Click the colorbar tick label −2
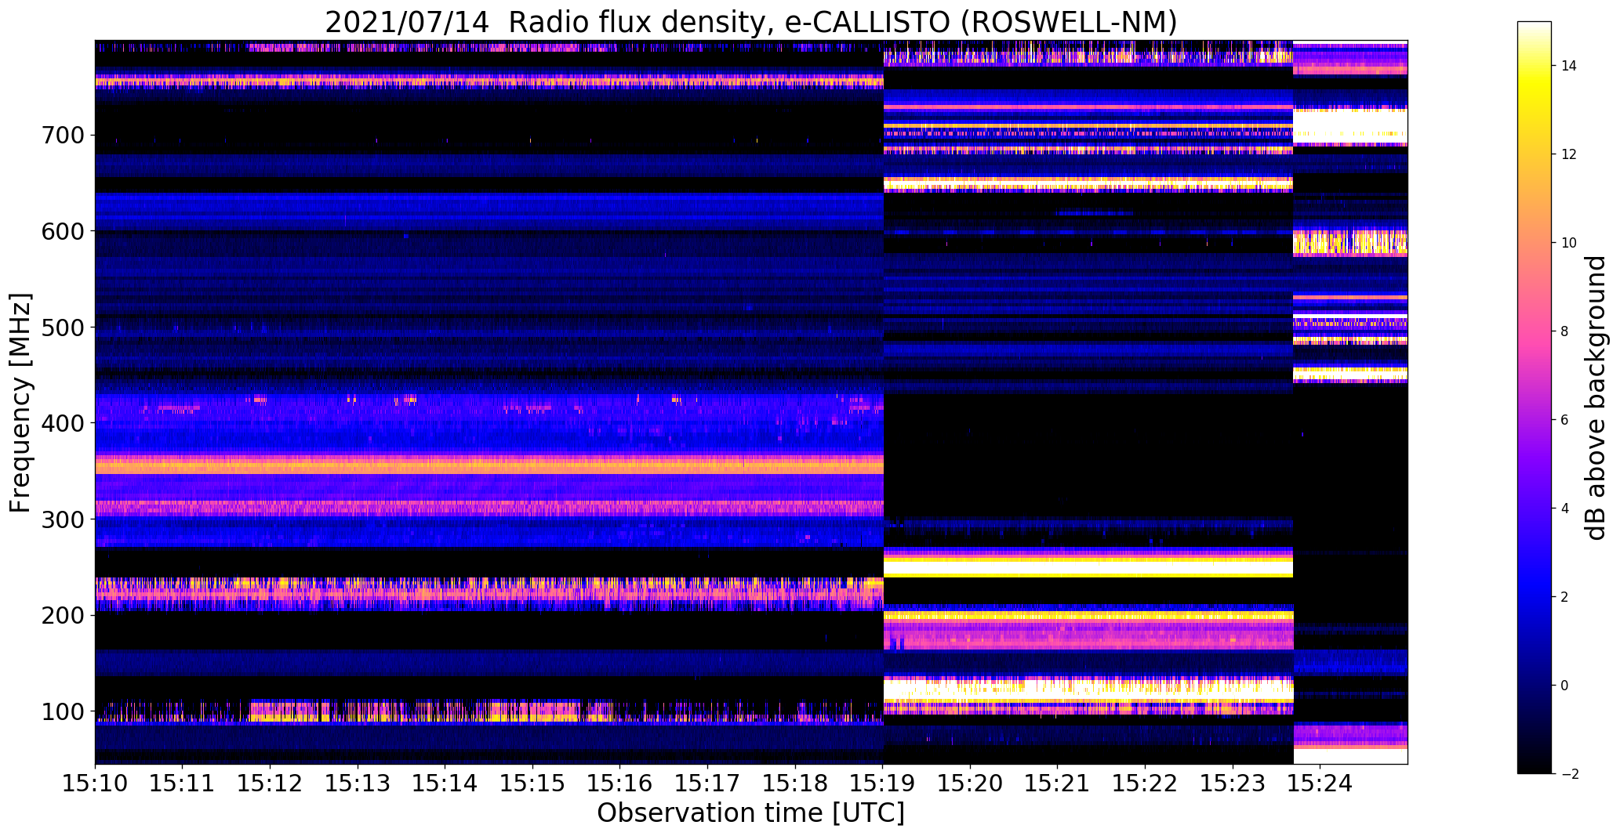 1569,775
